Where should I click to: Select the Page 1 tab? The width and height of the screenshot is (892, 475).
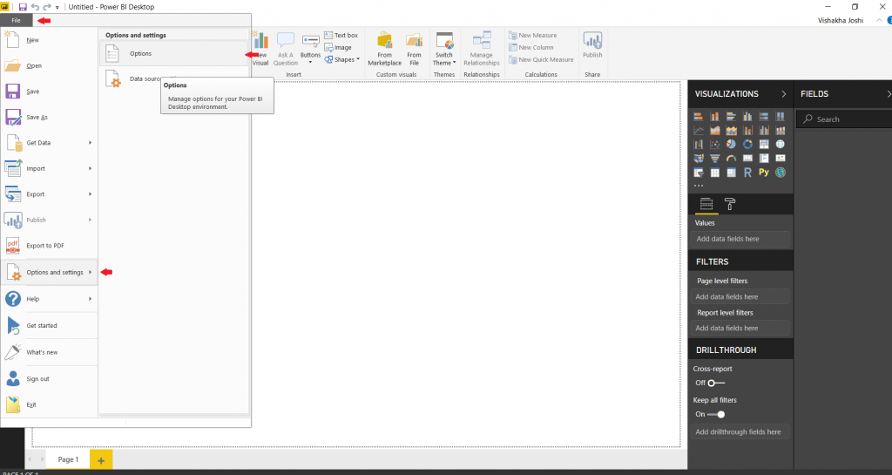tap(68, 459)
